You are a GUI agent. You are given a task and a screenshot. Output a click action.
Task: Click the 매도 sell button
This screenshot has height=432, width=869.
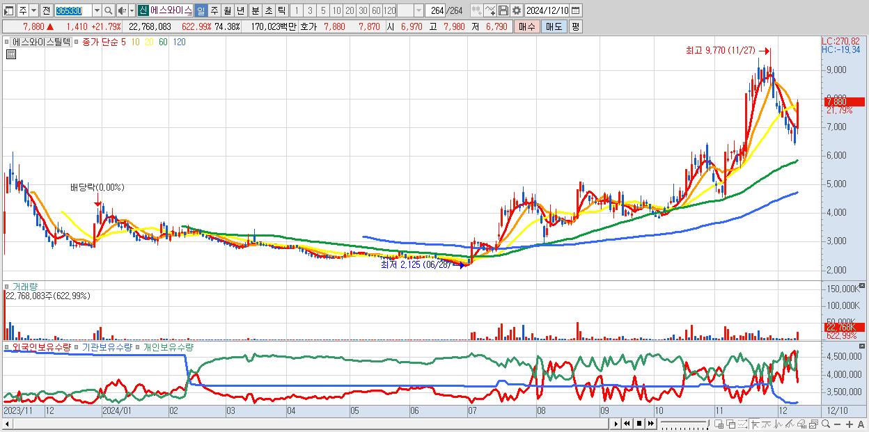[x=554, y=26]
